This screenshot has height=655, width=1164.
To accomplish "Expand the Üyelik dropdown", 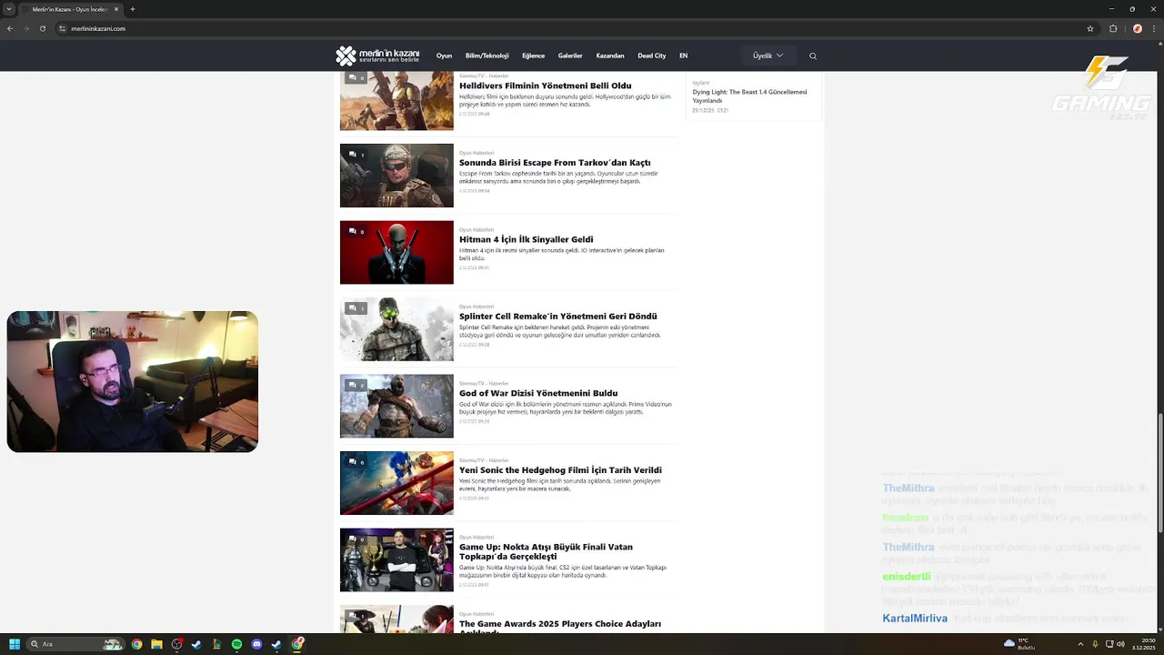I will pyautogui.click(x=768, y=55).
